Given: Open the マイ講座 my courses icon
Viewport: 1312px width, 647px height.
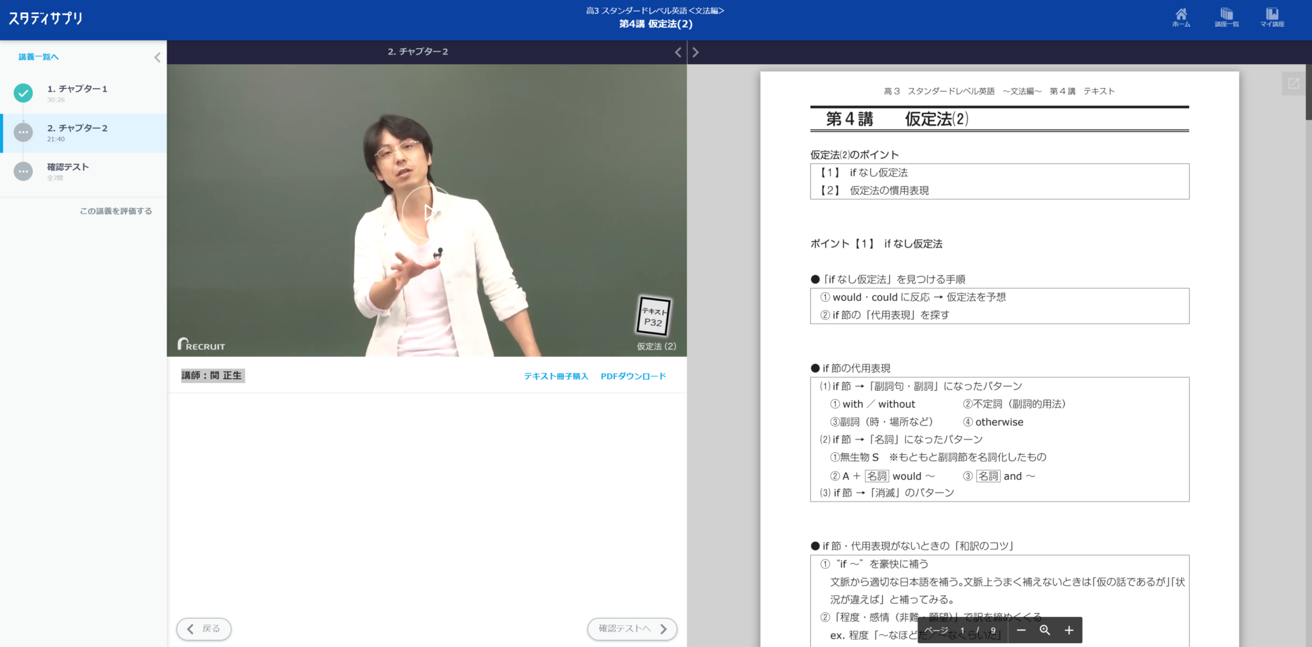Looking at the screenshot, I should click(x=1272, y=17).
